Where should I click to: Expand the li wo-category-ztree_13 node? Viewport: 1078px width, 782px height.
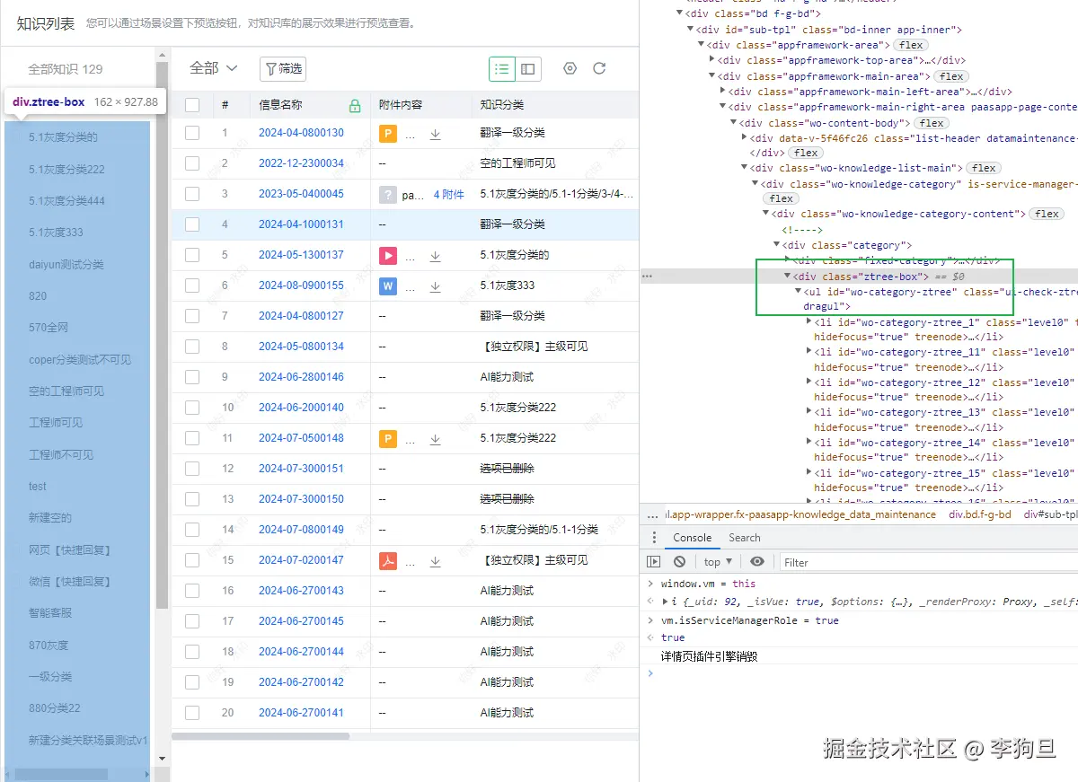pyautogui.click(x=809, y=413)
